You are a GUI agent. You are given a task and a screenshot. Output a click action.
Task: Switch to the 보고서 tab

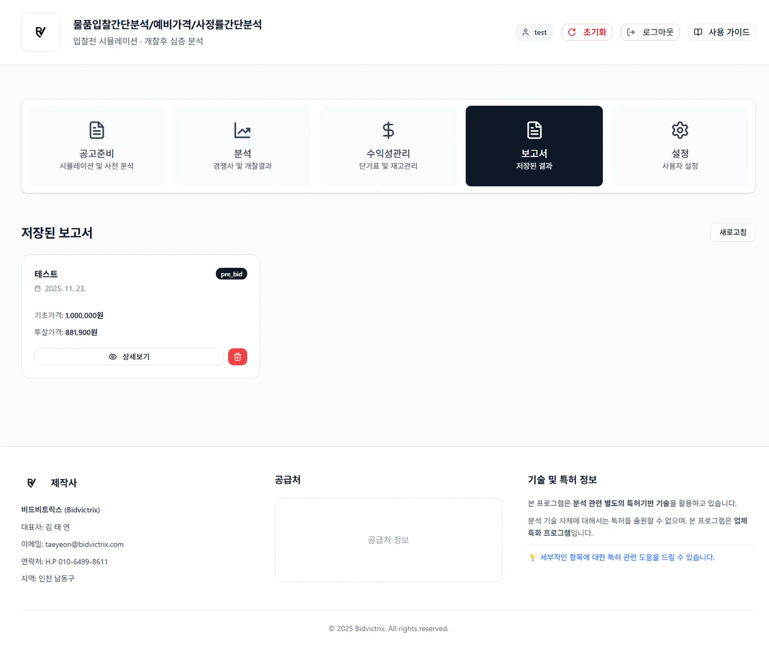coord(534,146)
